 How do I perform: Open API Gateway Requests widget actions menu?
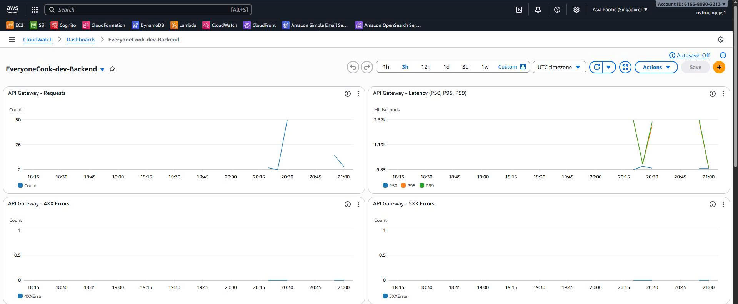358,94
